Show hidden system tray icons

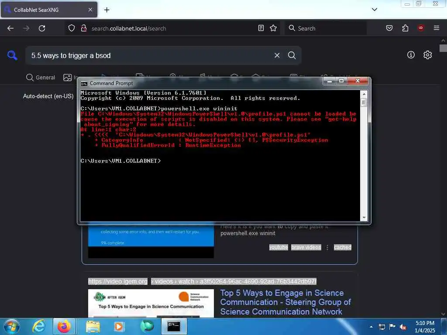click(371, 327)
